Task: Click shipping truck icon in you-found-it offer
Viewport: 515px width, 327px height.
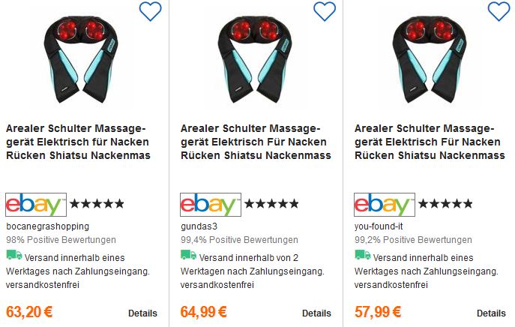Action: (363, 255)
